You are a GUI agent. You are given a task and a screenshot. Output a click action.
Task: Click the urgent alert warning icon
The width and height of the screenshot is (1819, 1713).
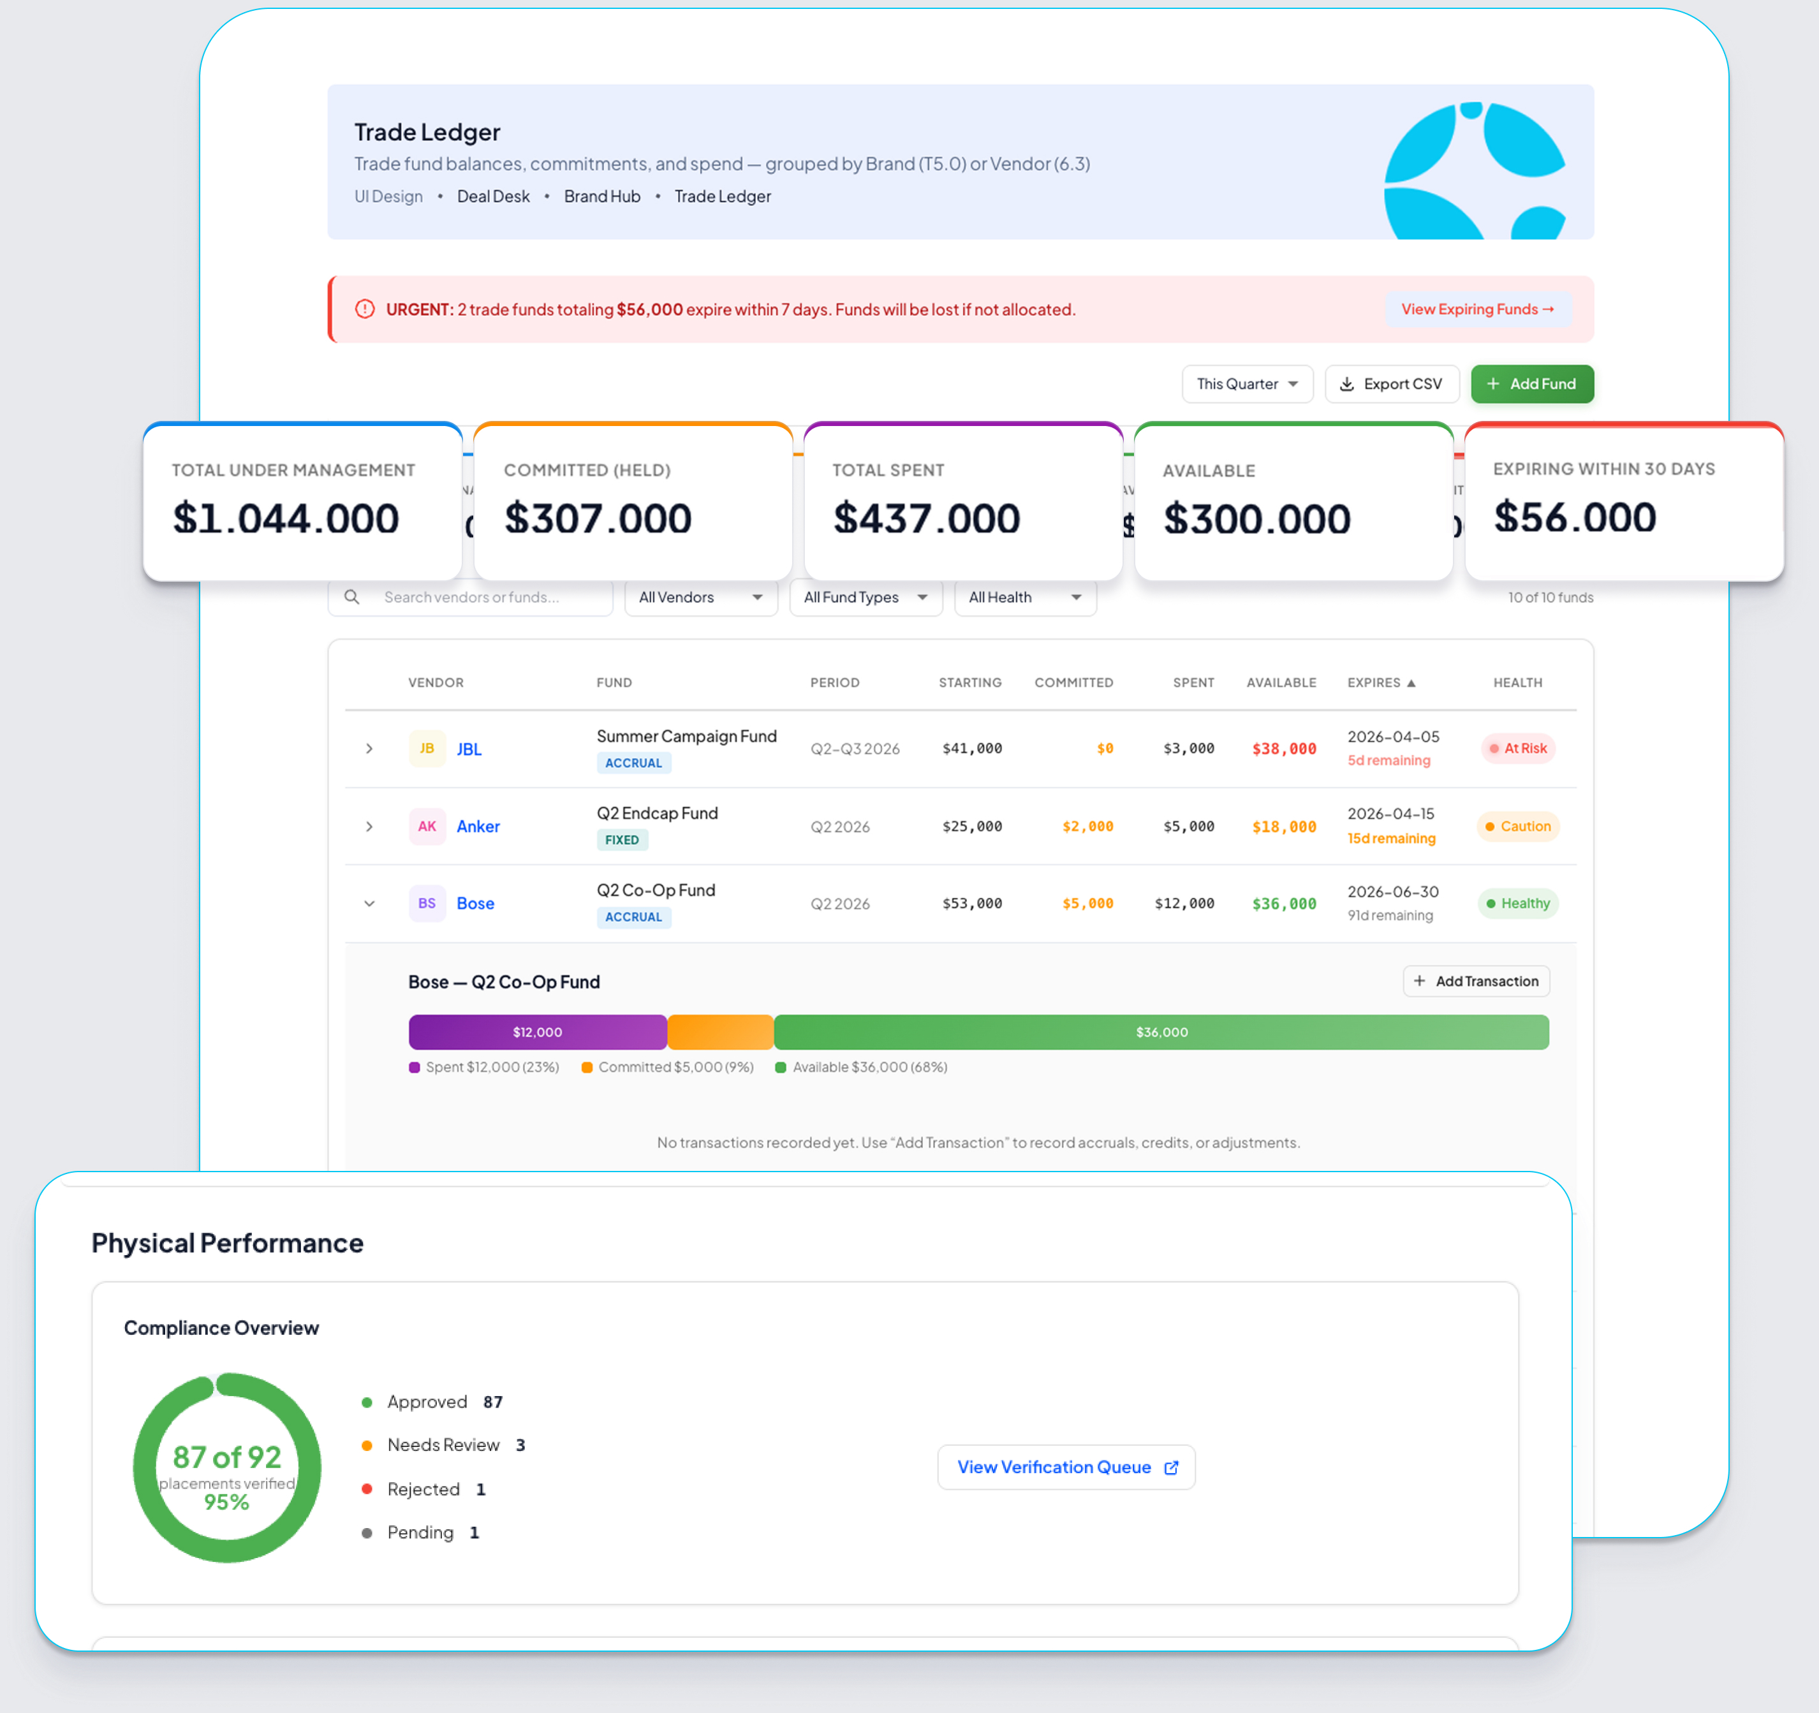365,309
